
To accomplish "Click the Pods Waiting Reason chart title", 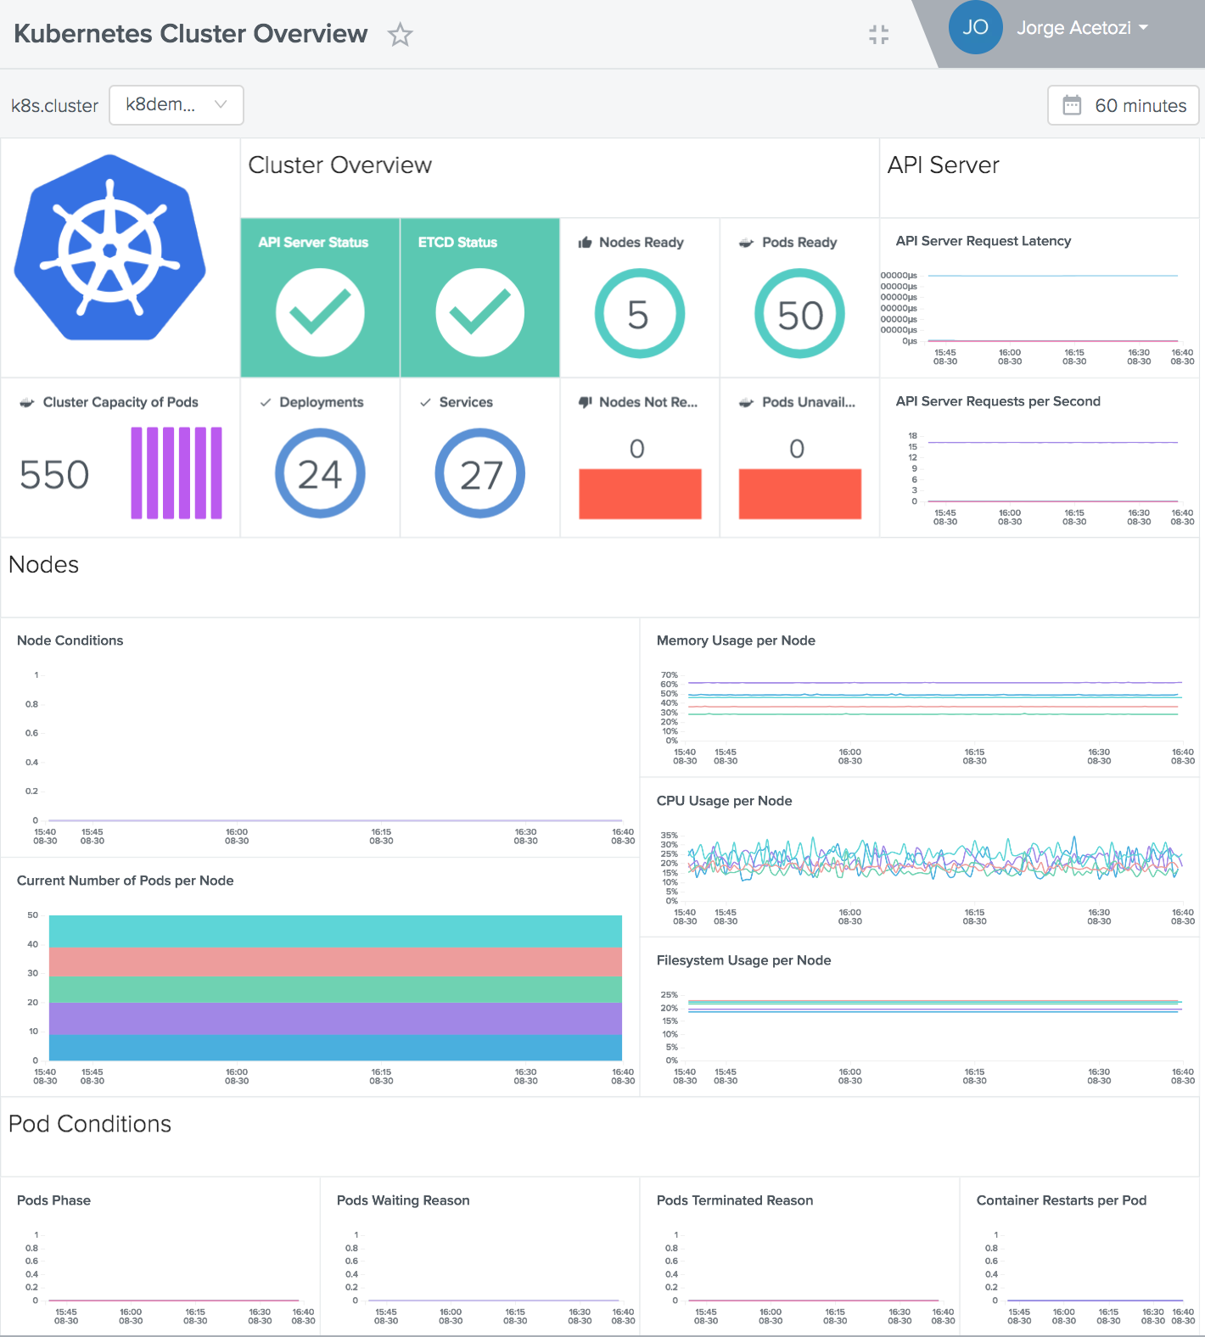I will pos(403,1200).
